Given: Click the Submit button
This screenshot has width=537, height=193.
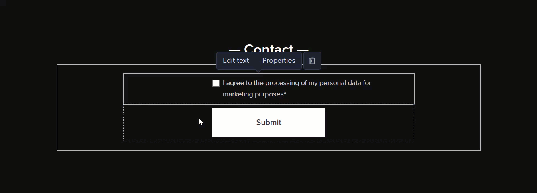Looking at the screenshot, I should pos(268,122).
